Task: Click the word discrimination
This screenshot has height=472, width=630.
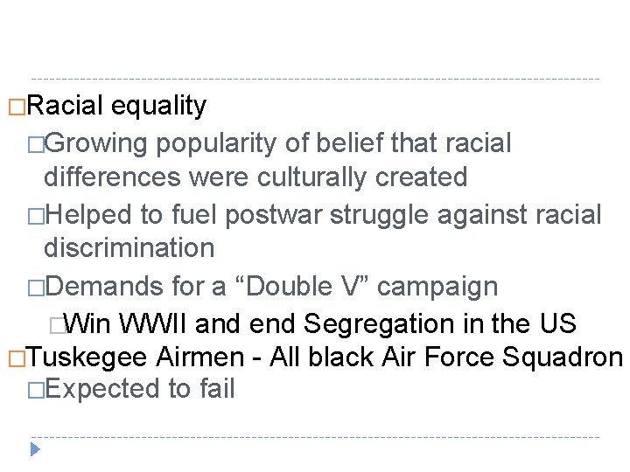Action: point(129,247)
